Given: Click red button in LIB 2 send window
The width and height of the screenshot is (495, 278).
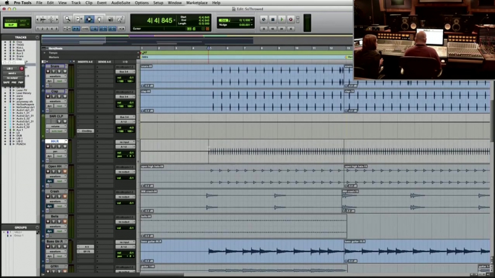Looking at the screenshot, I should pyautogui.click(x=22, y=69).
